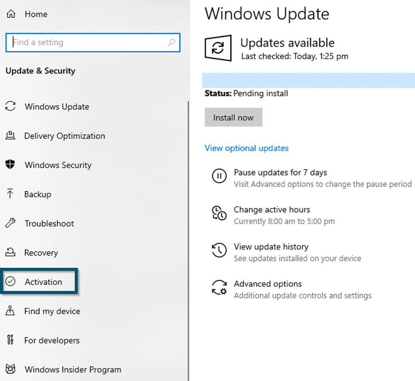Click the Delivery Optimization icon

click(10, 135)
